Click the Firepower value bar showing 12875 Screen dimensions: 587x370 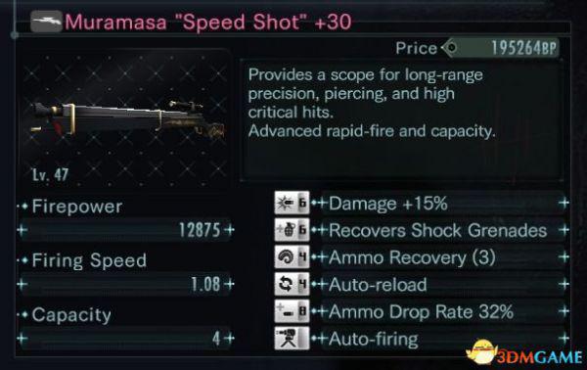(x=127, y=230)
